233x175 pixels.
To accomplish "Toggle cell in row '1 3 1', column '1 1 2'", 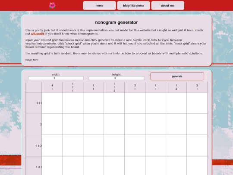I will [114, 165].
